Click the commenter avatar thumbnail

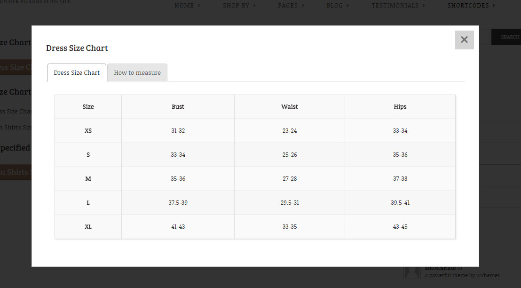412,272
